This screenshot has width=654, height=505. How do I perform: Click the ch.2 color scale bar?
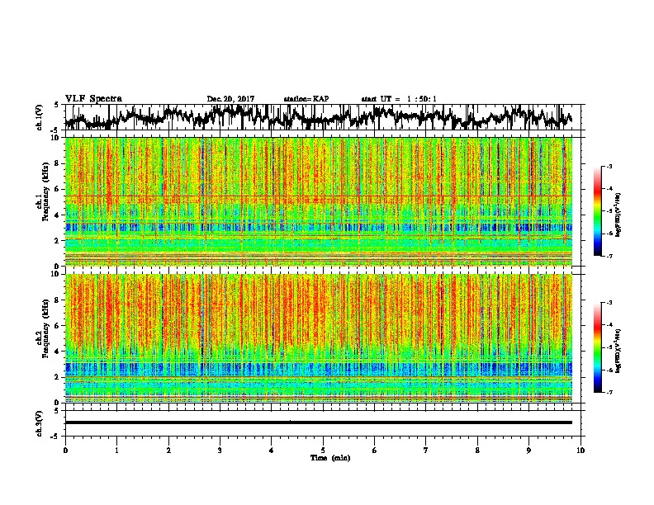tap(597, 347)
